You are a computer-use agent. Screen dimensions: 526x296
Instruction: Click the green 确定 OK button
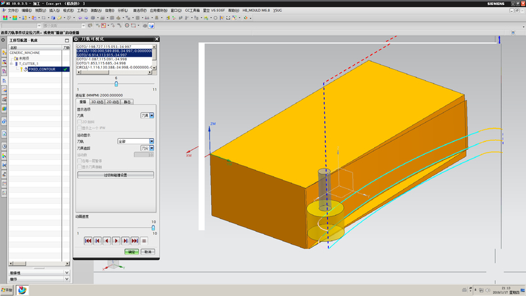[131, 252]
